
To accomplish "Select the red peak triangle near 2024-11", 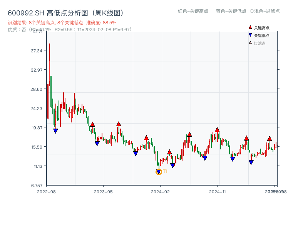I will click(218, 130).
